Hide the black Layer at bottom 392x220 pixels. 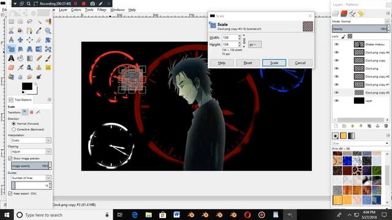click(336, 100)
